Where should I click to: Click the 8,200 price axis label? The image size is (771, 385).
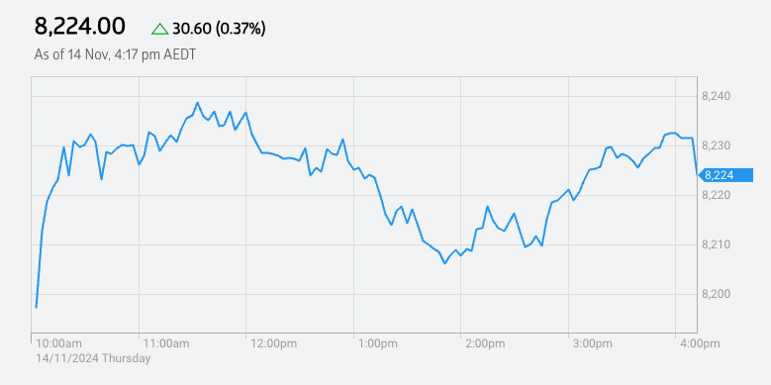pyautogui.click(x=716, y=295)
